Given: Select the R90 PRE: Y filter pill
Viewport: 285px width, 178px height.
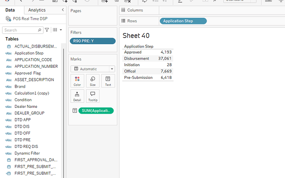Looking at the screenshot, I should coord(93,41).
